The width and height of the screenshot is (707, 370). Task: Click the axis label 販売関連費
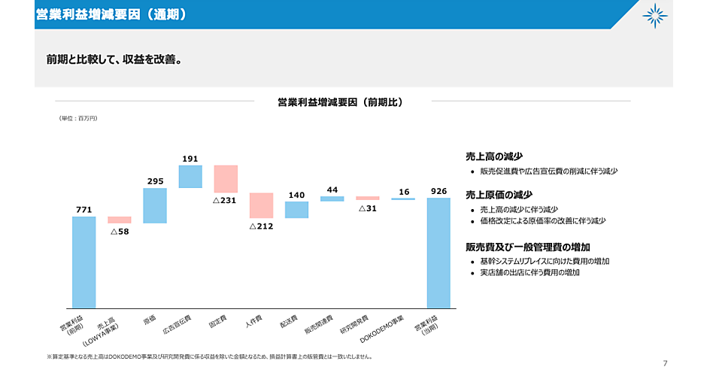319,324
